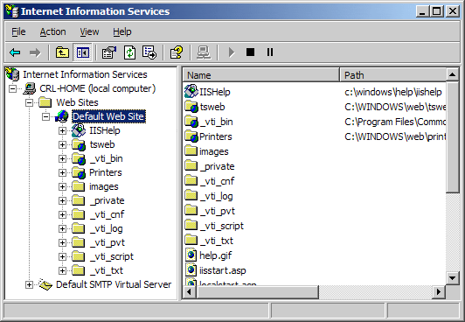Image resolution: width=465 pixels, height=322 pixels.
Task: Select _vti_script in the tree
Action: click(112, 256)
